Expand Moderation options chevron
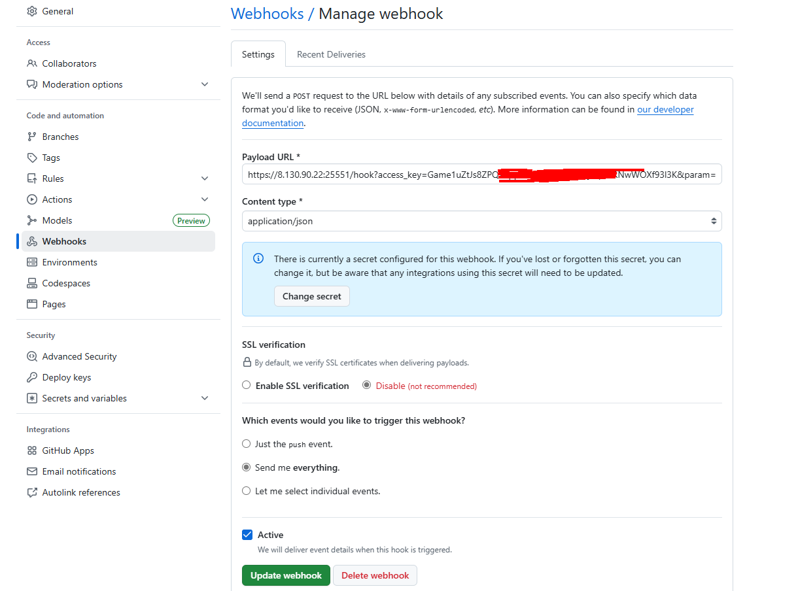 click(x=205, y=84)
